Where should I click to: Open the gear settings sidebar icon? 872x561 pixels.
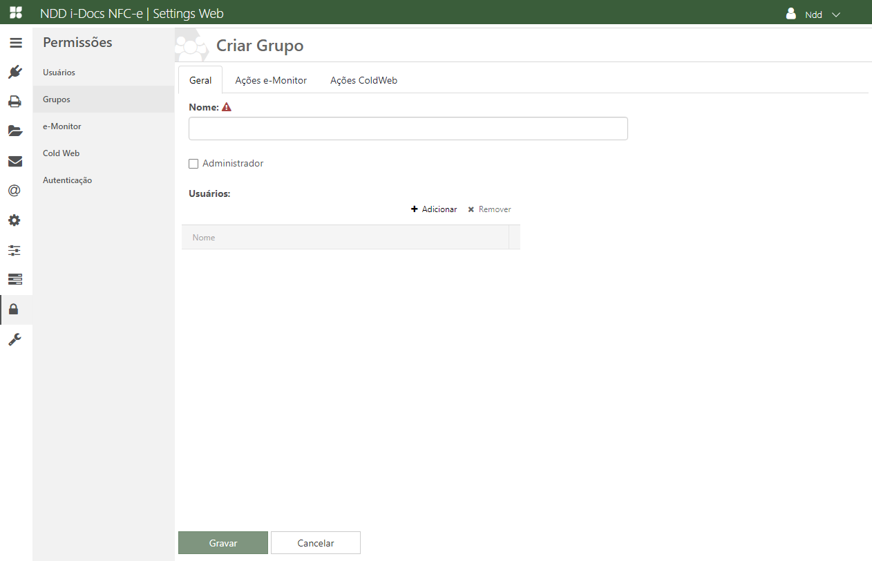[x=15, y=220]
